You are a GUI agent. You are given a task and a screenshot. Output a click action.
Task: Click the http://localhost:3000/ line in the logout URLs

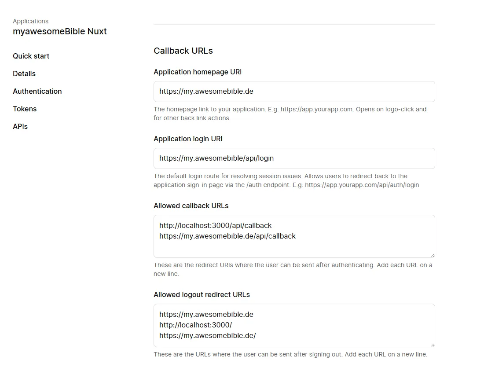coord(195,325)
